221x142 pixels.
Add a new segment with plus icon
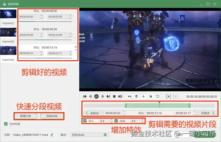click(143, 96)
